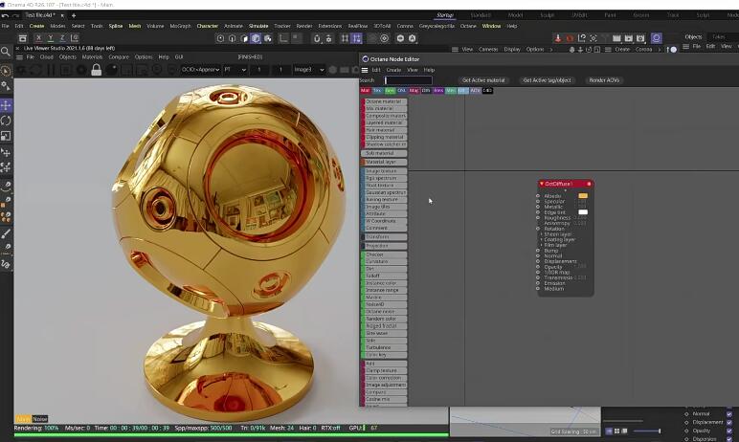Viewport: 739px width, 442px height.
Task: Click the Albedo color swatch on OctDiffuse1
Action: (x=583, y=196)
